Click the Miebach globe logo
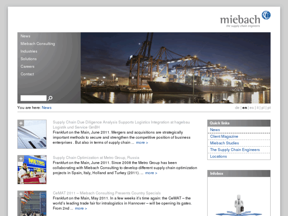 coord(266,15)
